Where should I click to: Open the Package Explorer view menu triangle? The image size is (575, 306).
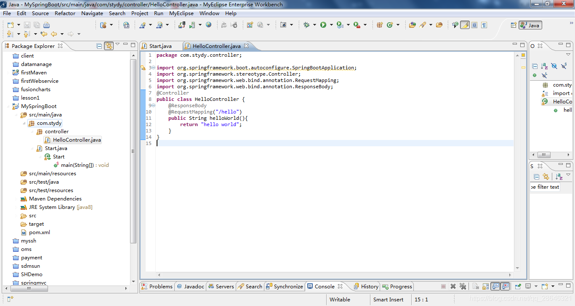pos(118,45)
